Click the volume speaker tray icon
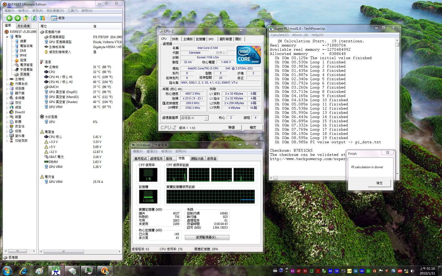Viewport: 442px width, 276px height. [x=412, y=271]
